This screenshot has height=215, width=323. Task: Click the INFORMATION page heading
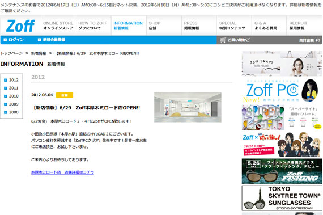[x=22, y=64]
